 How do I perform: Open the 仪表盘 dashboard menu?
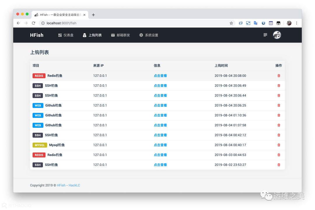point(66,35)
